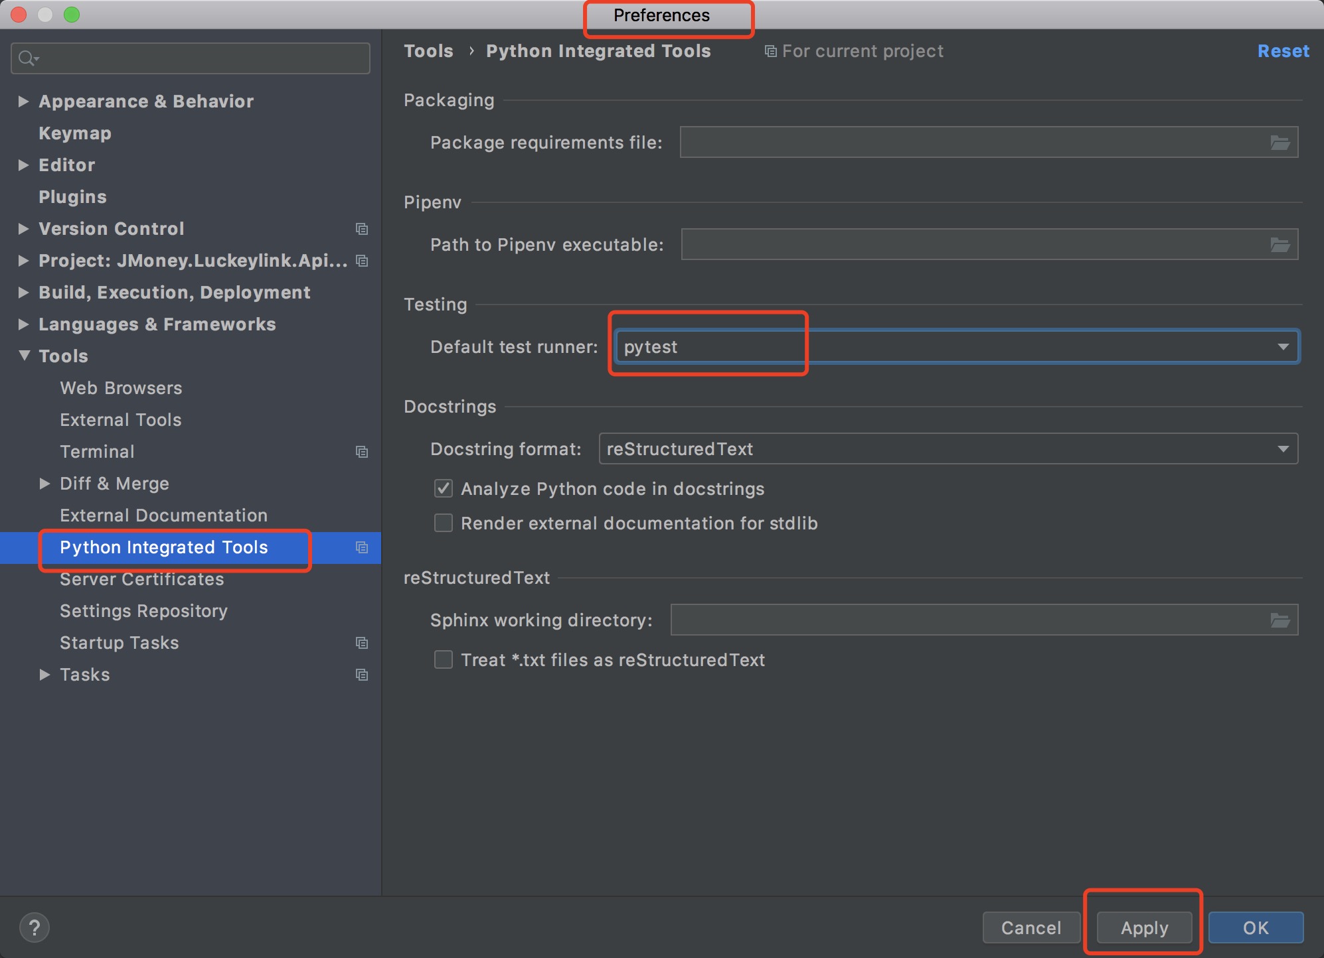Click the Reset link
The image size is (1324, 958).
1283,51
